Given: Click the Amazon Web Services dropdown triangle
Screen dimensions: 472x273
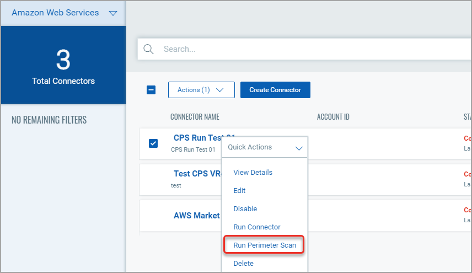Looking at the screenshot, I should 113,13.
